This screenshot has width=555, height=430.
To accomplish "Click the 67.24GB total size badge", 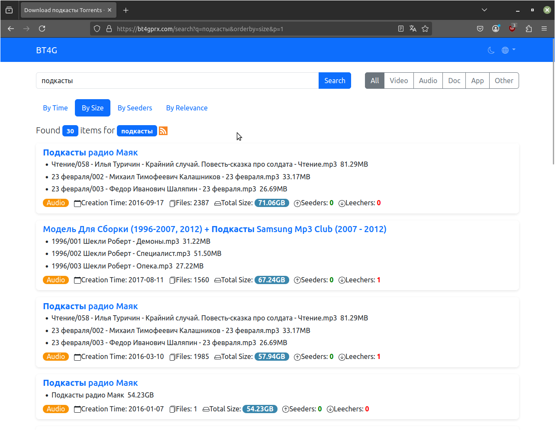I will tap(272, 280).
